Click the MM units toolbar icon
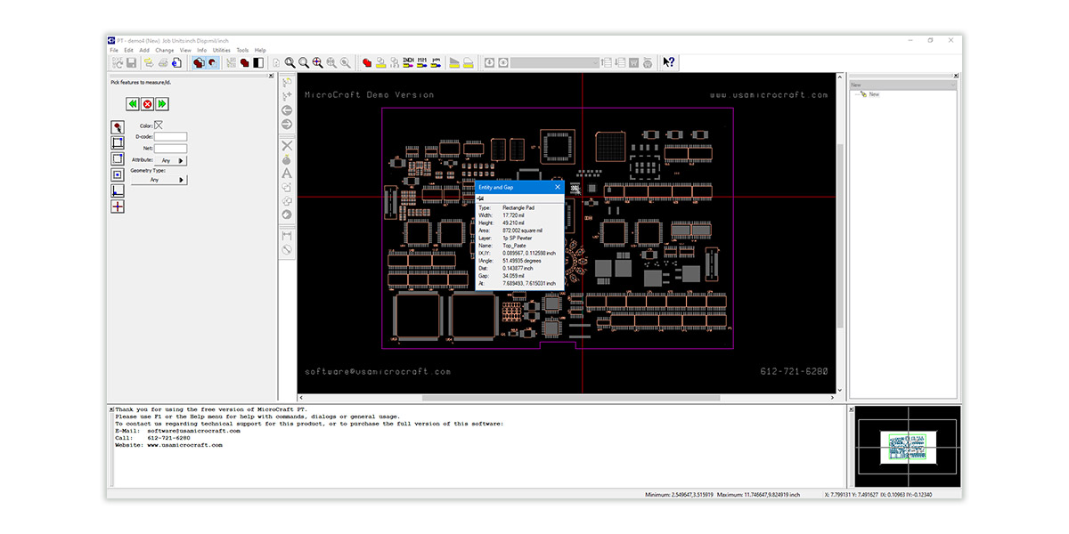The image size is (1069, 534). (423, 62)
